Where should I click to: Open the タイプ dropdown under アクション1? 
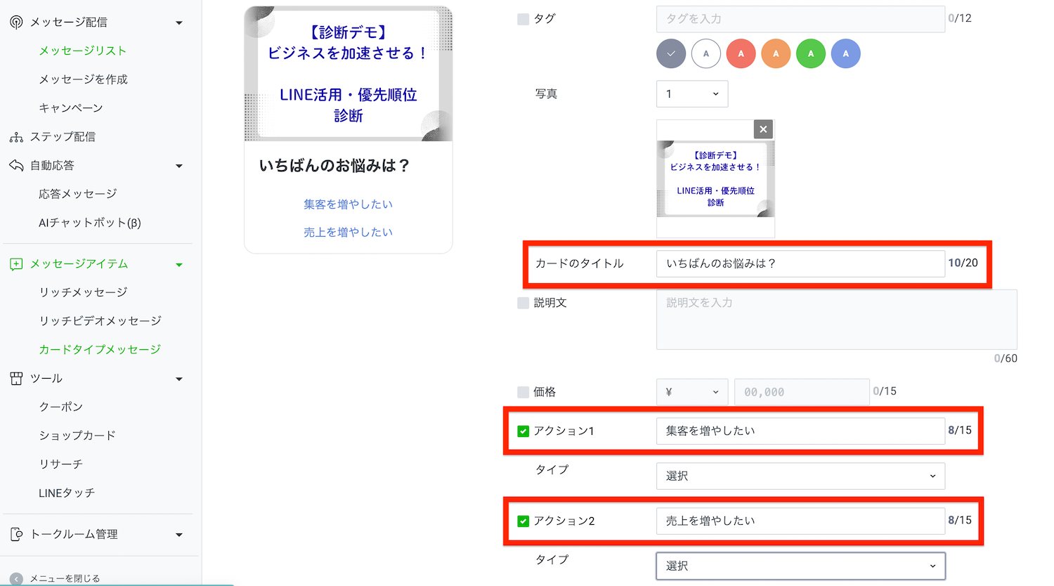(800, 476)
